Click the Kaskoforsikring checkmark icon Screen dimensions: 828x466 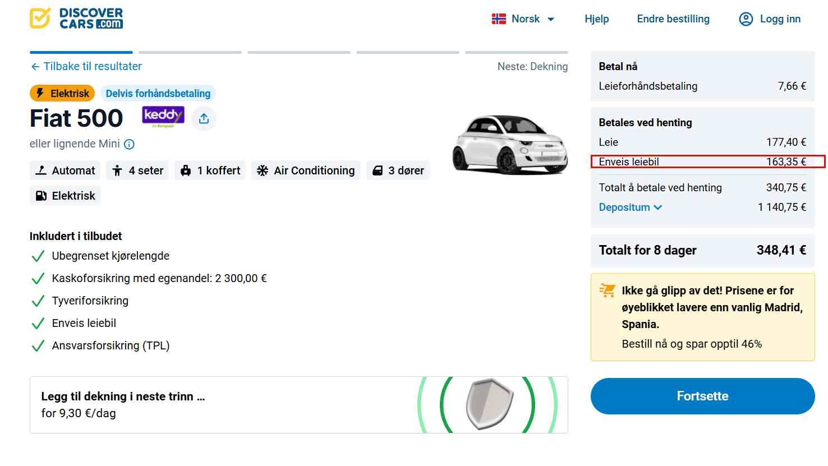38,279
